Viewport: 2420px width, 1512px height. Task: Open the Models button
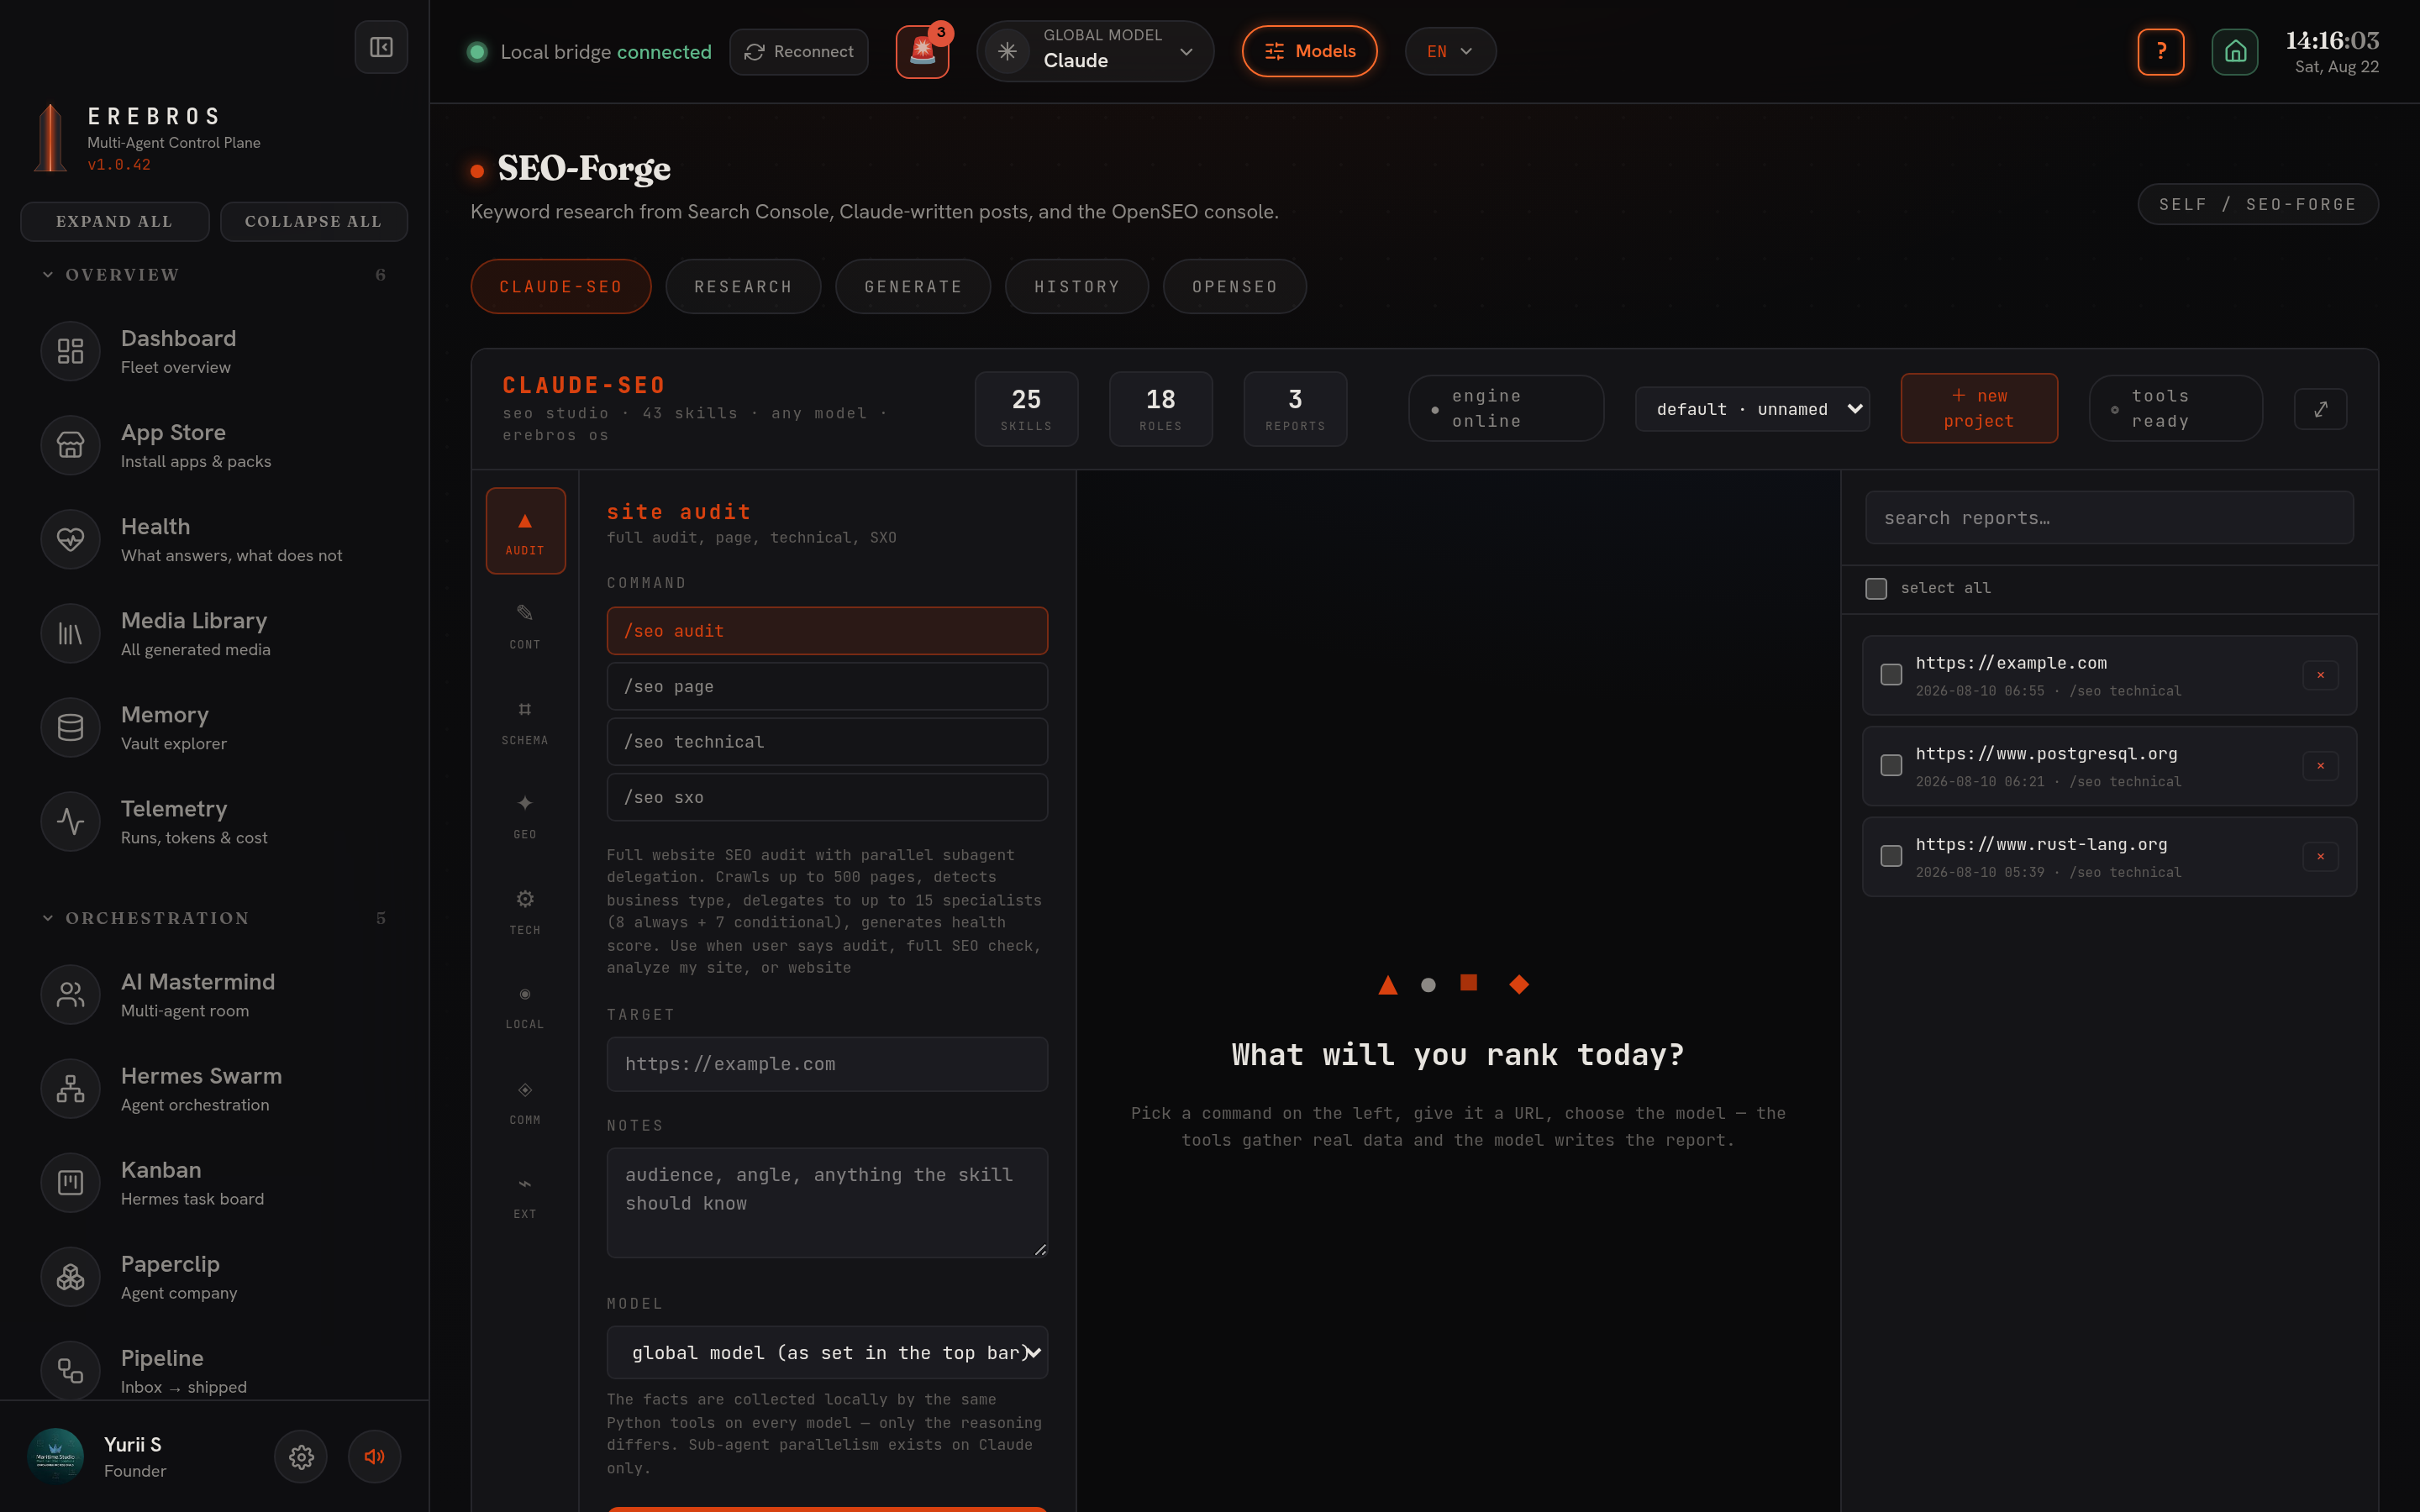pos(1309,51)
